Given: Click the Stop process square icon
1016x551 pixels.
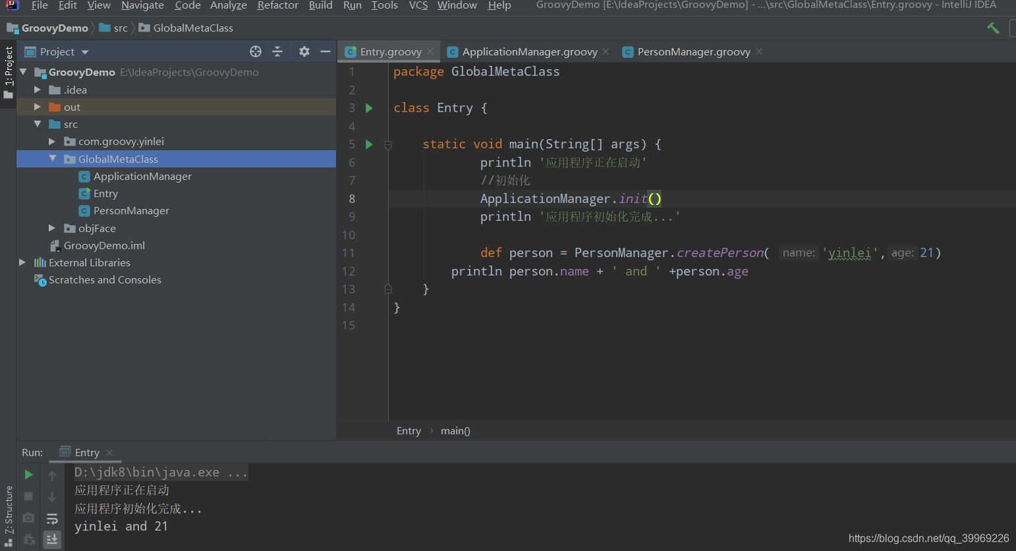Looking at the screenshot, I should tap(28, 496).
